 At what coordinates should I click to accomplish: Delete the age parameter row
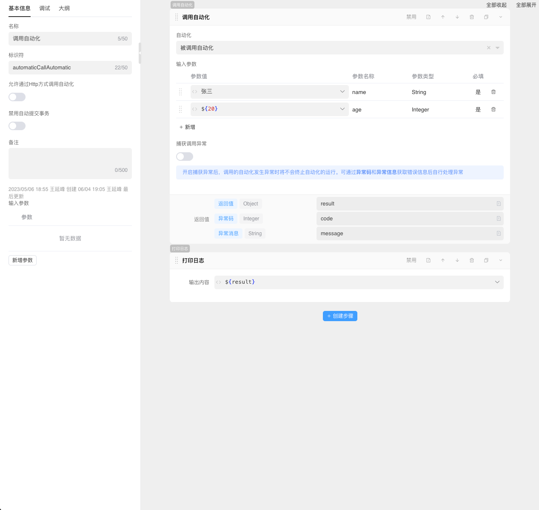click(493, 109)
